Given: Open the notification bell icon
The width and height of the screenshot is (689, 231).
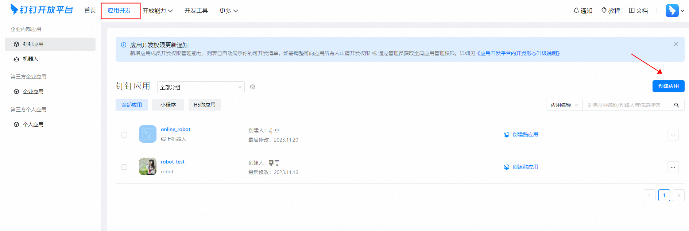Looking at the screenshot, I should pyautogui.click(x=576, y=11).
